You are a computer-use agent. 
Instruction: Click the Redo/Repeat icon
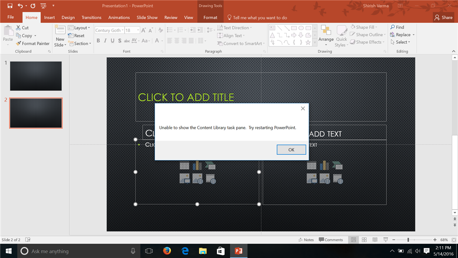coord(33,5)
